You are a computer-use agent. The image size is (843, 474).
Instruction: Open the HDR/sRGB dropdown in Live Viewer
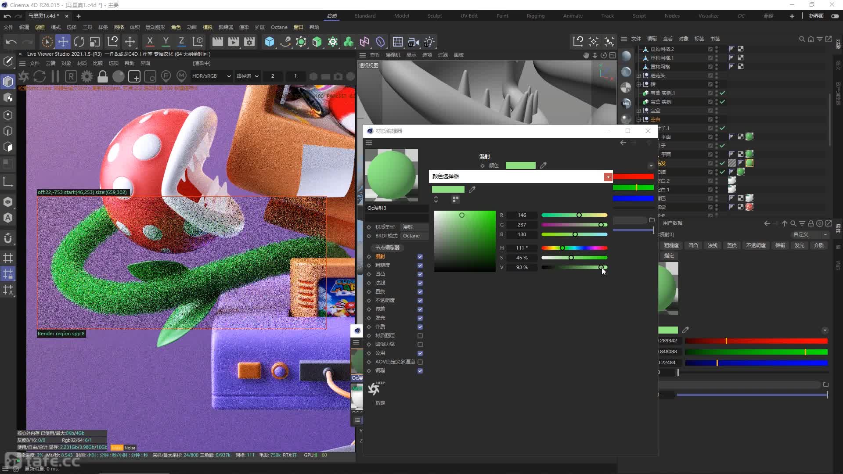[x=211, y=76]
